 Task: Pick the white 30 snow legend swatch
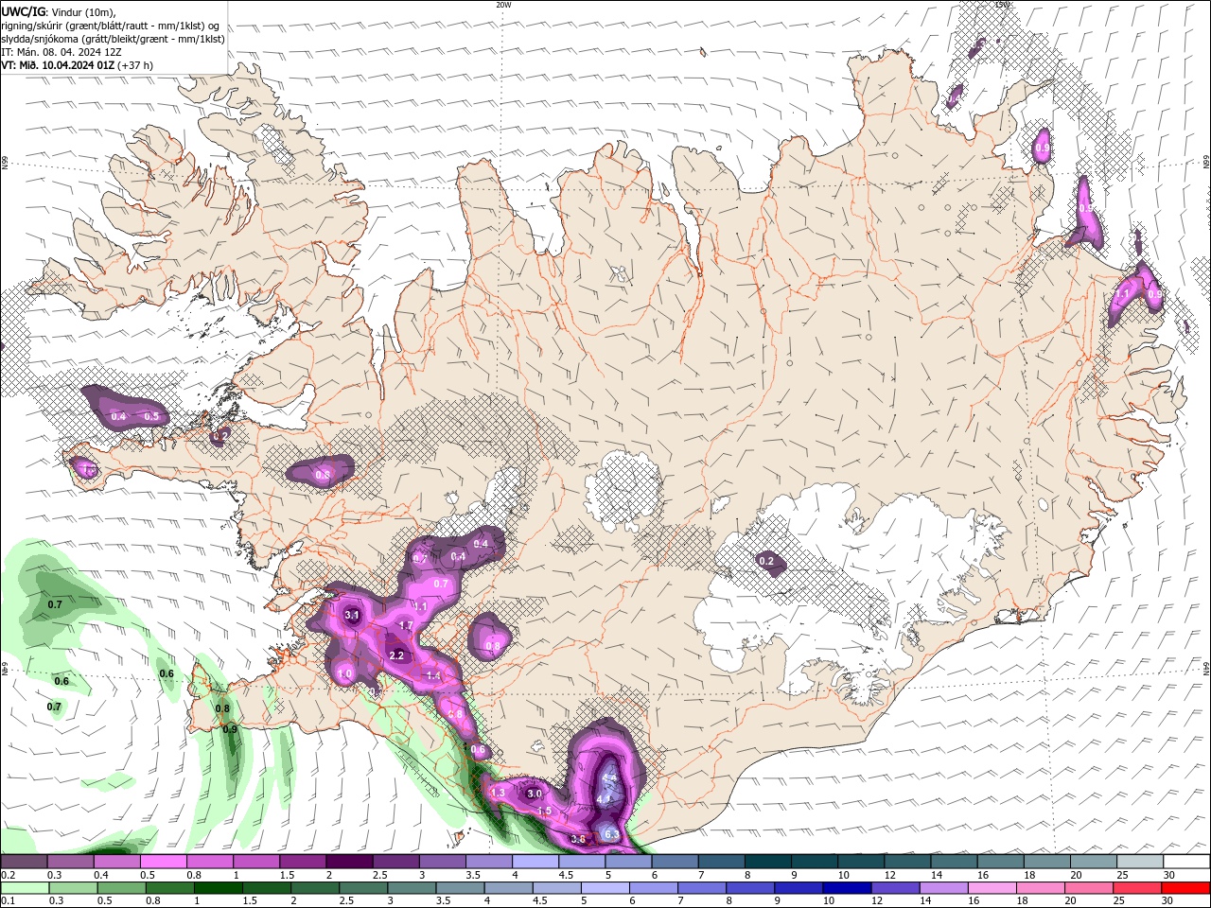[1185, 862]
